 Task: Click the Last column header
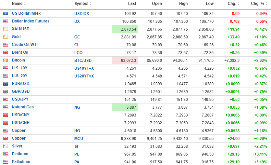click(x=132, y=4)
